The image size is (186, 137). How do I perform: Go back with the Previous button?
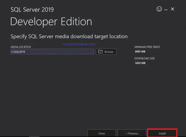[x=132, y=133]
